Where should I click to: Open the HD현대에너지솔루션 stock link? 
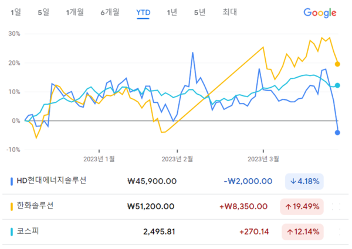(x=52, y=181)
